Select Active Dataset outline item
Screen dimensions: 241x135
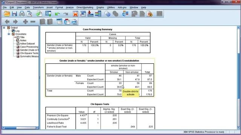(x=27, y=43)
